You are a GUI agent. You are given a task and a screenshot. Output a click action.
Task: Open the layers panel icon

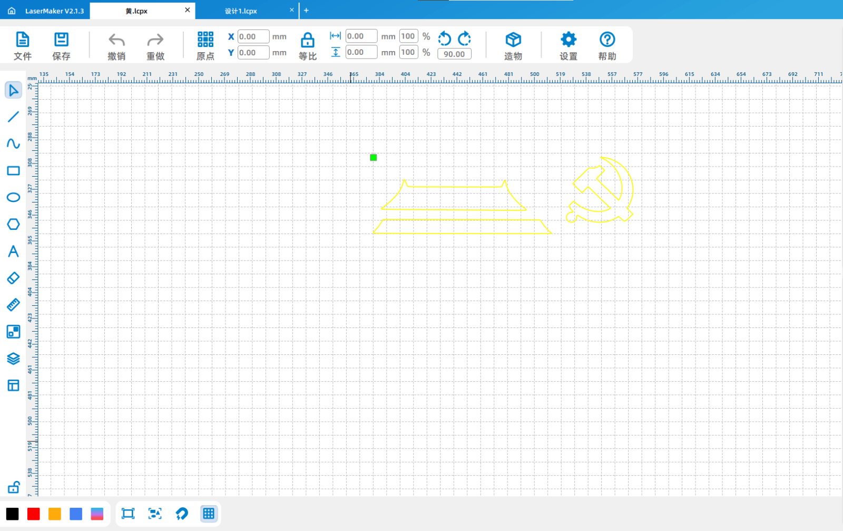point(13,359)
